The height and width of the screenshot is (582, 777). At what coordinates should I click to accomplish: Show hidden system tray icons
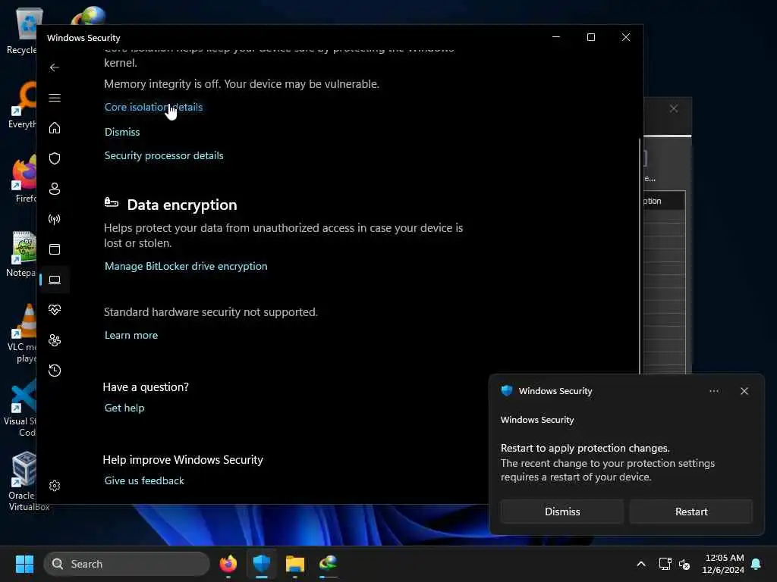point(640,564)
